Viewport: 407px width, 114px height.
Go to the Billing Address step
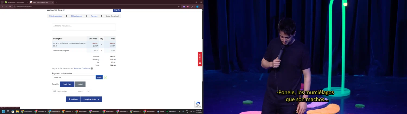pyautogui.click(x=77, y=16)
